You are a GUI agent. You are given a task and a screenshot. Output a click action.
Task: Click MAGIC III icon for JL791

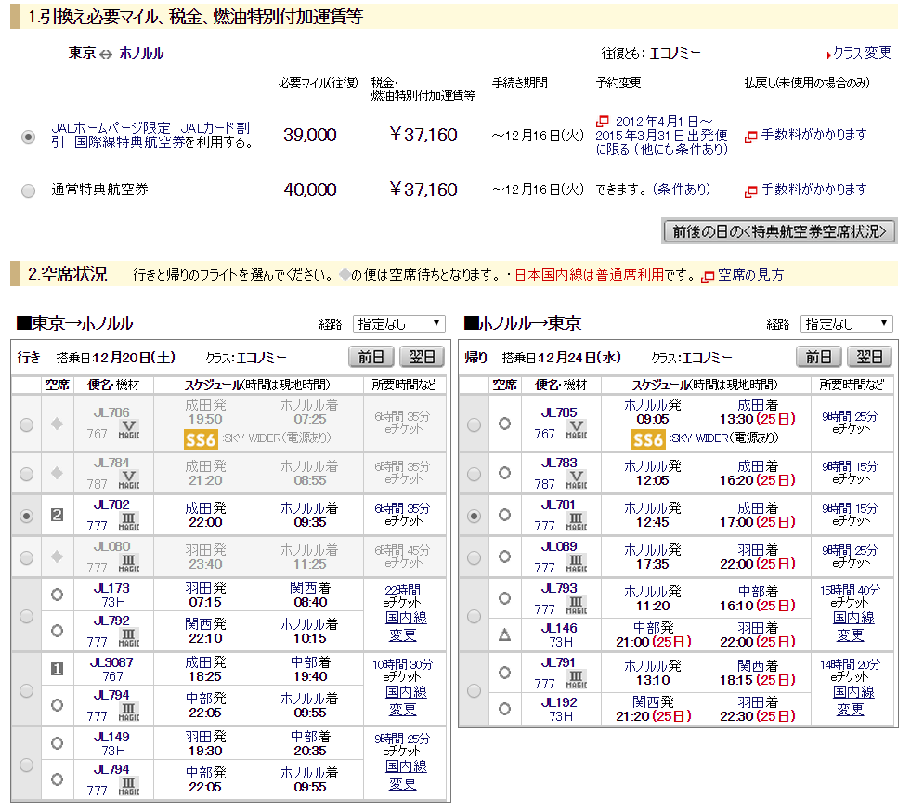pyautogui.click(x=577, y=680)
